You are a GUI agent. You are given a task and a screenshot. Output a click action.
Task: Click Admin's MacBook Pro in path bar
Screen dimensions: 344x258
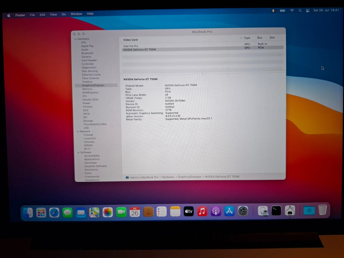(x=144, y=177)
